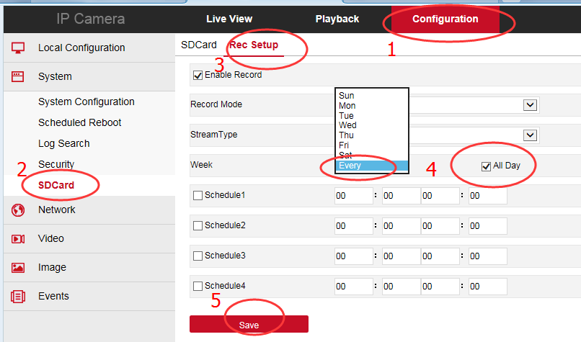
Task: Open System Configuration submenu item
Action: coord(87,102)
